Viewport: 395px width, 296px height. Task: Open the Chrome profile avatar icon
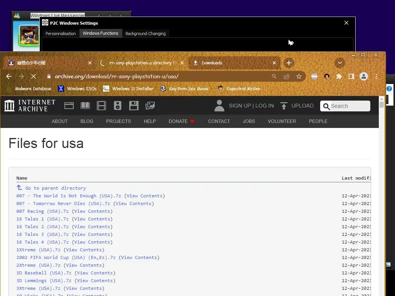tap(363, 77)
